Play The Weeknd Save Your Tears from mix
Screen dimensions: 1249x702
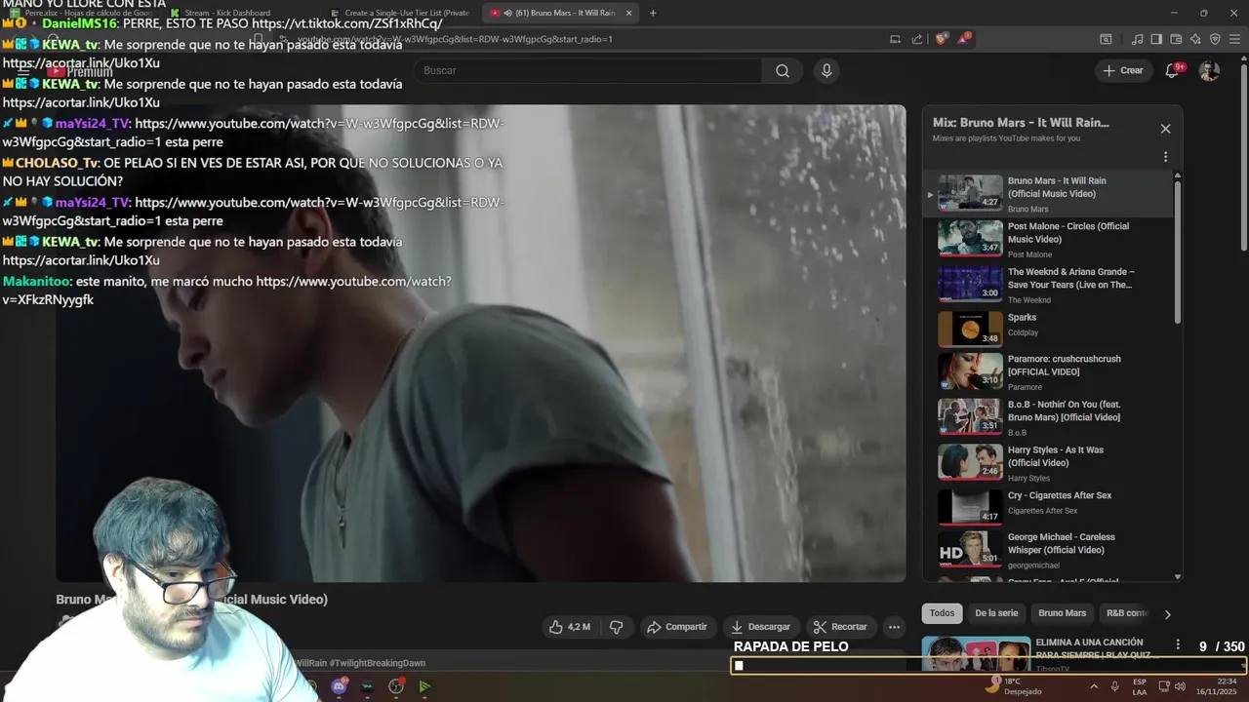(x=1047, y=285)
